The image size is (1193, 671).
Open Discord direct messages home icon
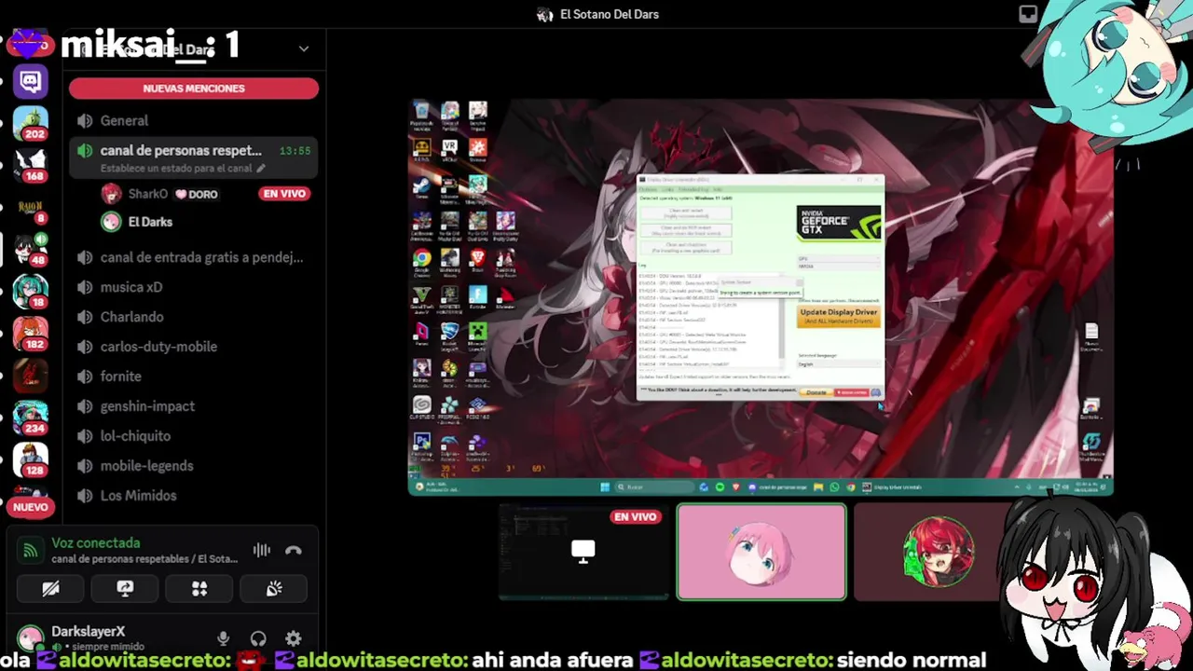pyautogui.click(x=31, y=82)
